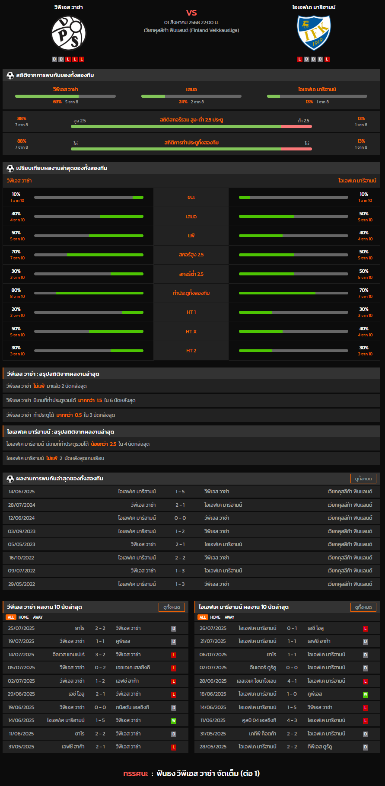Click the 28/07/2024 head-to-head 2-1 result row
The width and height of the screenshot is (385, 786).
[191, 505]
